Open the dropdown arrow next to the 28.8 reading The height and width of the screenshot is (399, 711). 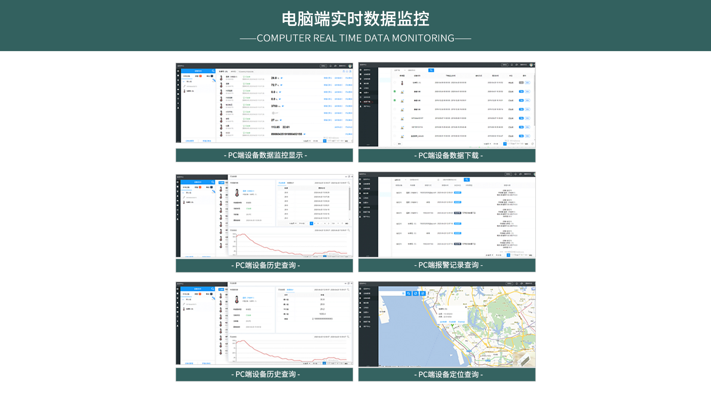click(282, 78)
